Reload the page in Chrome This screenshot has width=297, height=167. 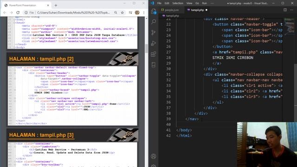18,13
